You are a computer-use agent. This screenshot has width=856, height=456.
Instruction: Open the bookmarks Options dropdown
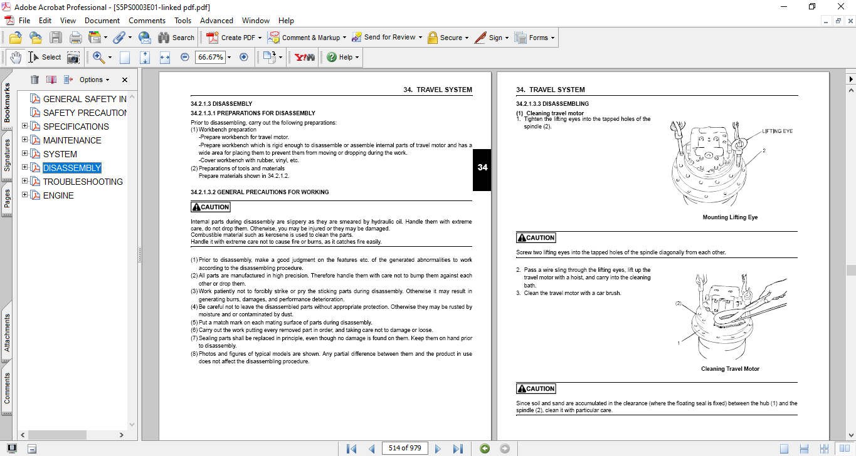coord(94,80)
